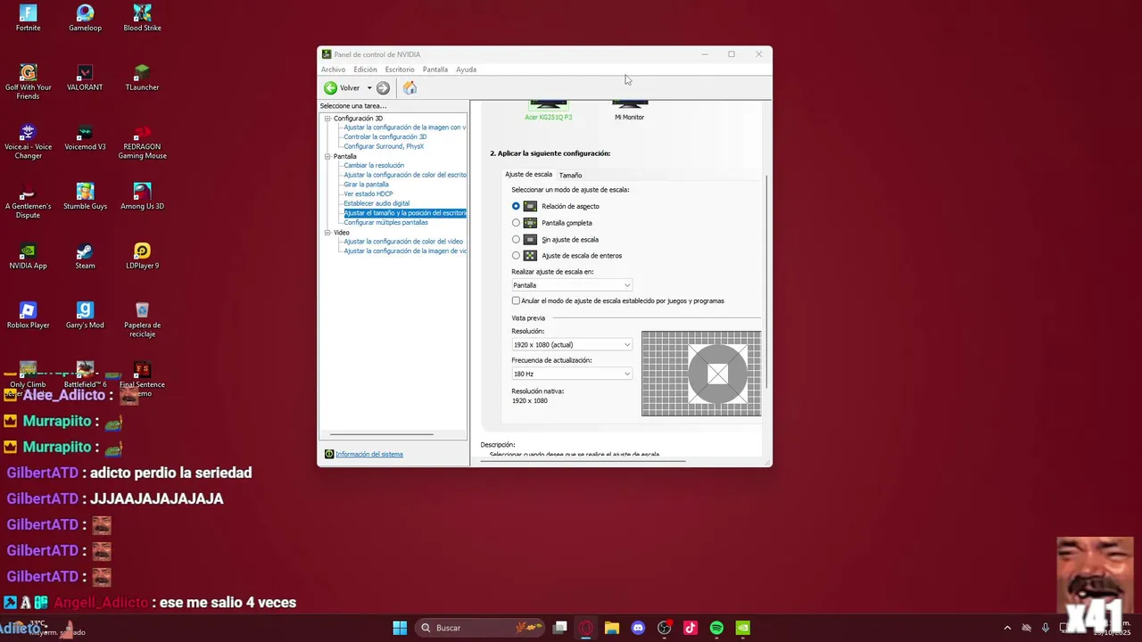Viewport: 1142px width, 642px height.
Task: Open Among Us 3D shortcut
Action: 142,196
